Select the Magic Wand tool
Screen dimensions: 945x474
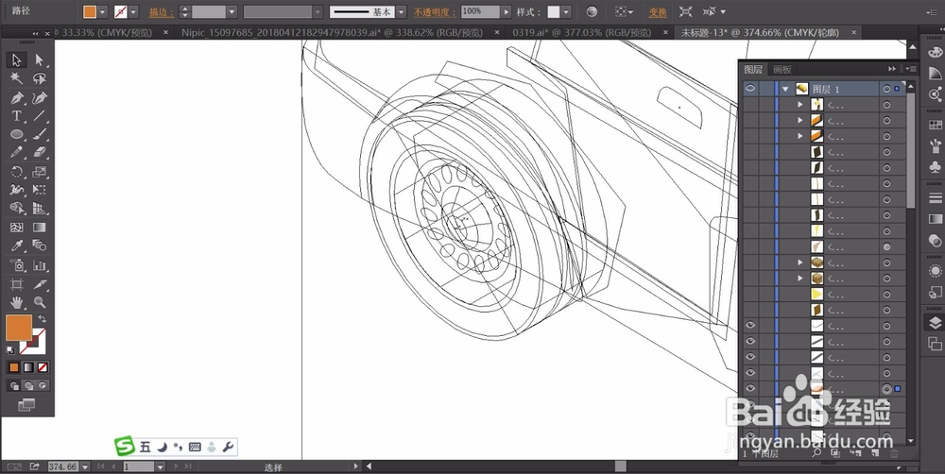pos(16,78)
